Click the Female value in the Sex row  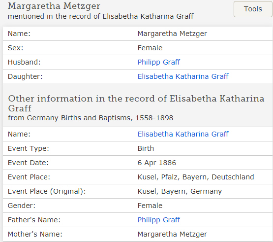[150, 48]
